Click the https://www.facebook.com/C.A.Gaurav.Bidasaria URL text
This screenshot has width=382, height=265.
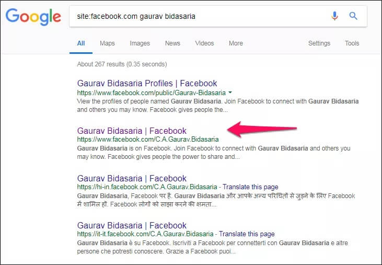pos(148,140)
